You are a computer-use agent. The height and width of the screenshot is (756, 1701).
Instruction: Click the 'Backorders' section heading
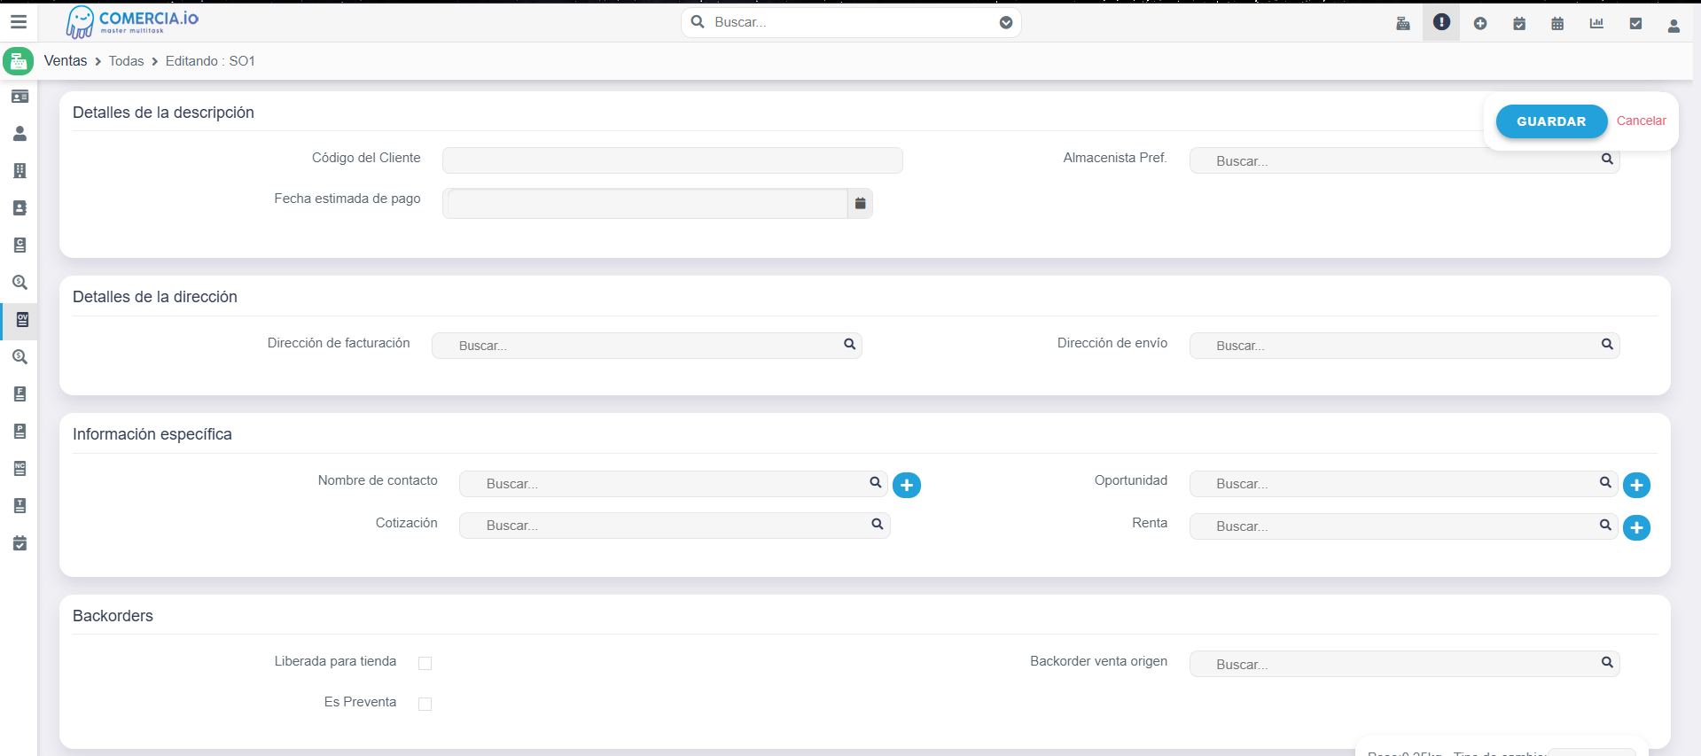click(x=113, y=616)
